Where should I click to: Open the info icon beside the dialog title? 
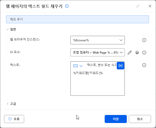tap(67, 6)
